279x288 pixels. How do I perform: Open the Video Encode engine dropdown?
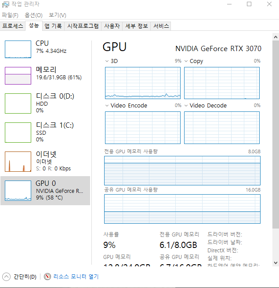pyautogui.click(x=107, y=106)
